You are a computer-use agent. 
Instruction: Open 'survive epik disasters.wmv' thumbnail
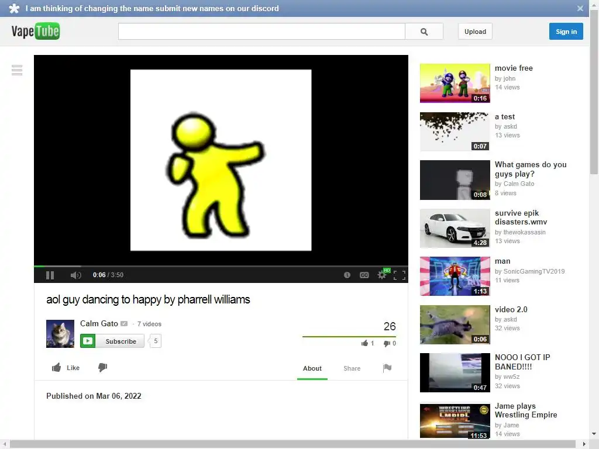[455, 229]
